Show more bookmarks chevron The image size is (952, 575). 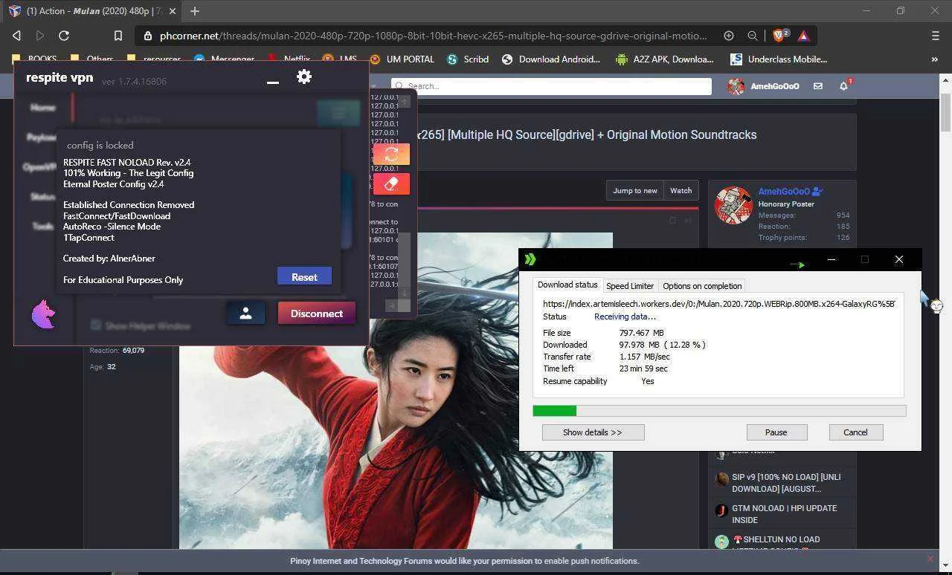[935, 59]
